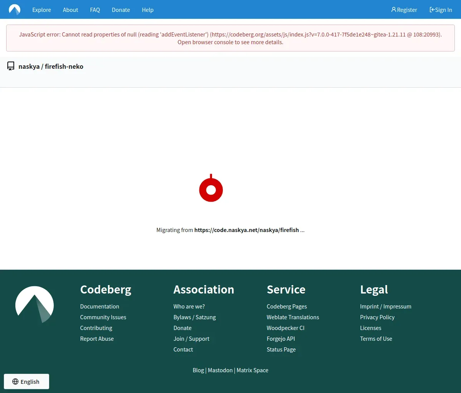The height and width of the screenshot is (393, 461).
Task: Open the Status Page link
Action: tap(281, 350)
